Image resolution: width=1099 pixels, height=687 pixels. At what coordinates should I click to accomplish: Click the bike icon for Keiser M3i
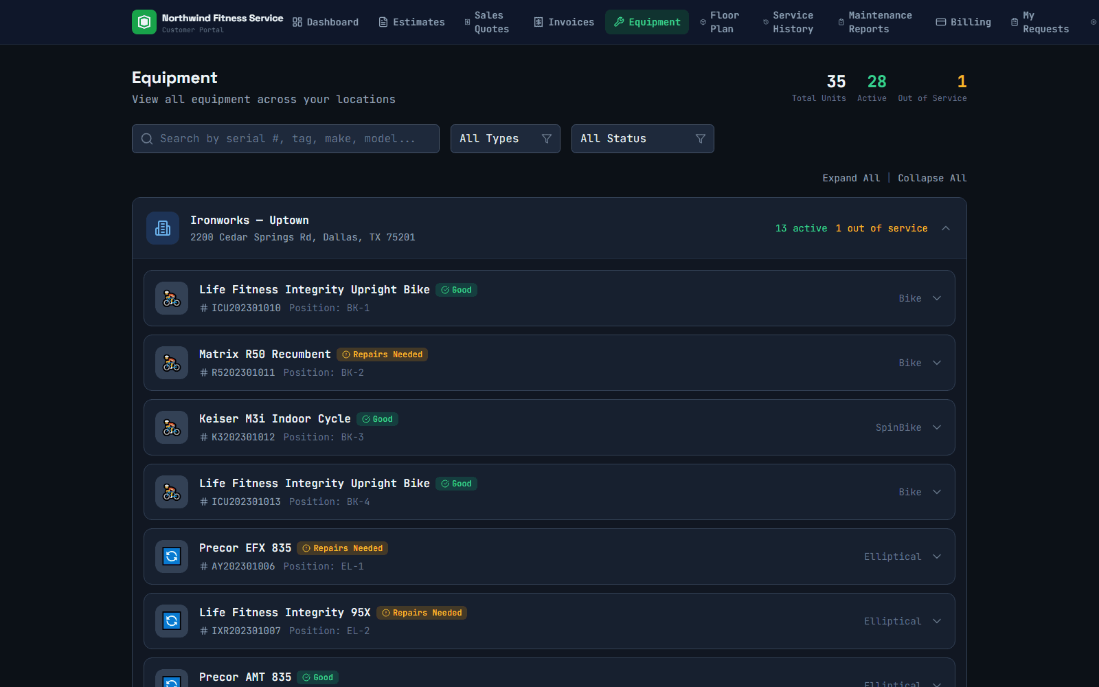point(172,427)
